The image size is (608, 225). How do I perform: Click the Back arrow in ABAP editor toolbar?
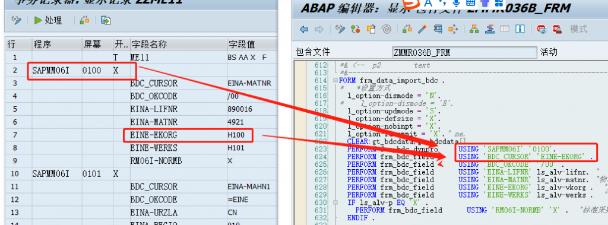click(305, 29)
